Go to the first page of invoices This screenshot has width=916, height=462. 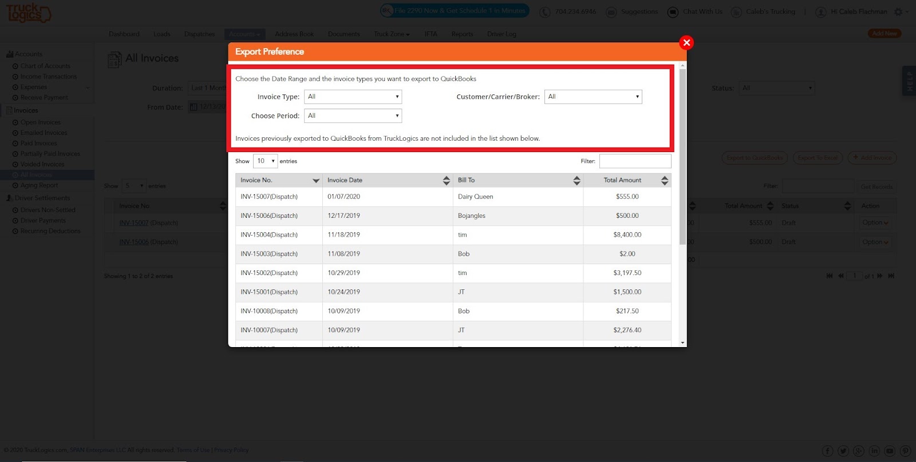pos(830,276)
